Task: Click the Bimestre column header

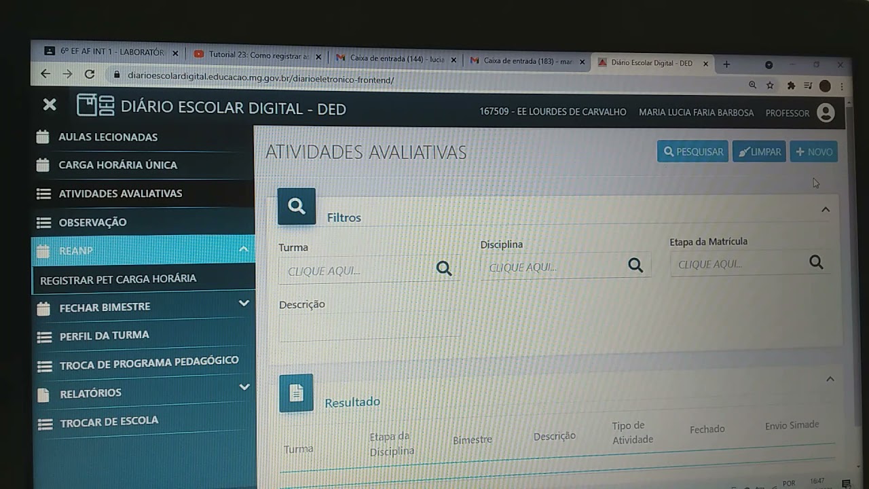Action: (x=473, y=439)
